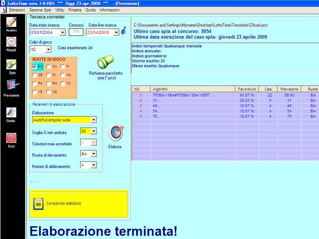This screenshot has height=239, width=319.
Task: Check the PA wheel checkbox
Action: coord(34,84)
